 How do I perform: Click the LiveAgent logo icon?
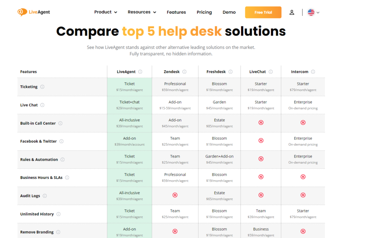(21, 12)
